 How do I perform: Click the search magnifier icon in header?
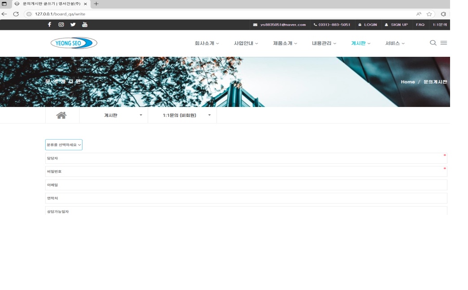[x=433, y=43]
